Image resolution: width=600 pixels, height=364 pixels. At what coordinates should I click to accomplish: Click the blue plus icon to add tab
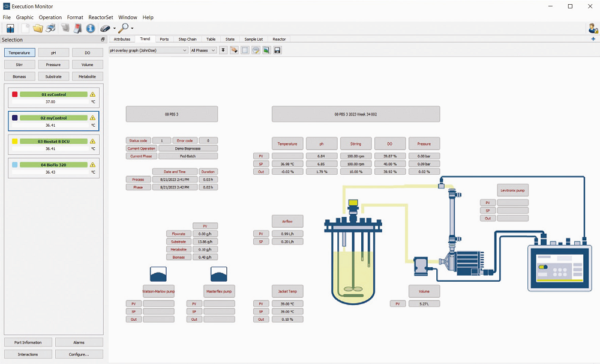coord(593,39)
